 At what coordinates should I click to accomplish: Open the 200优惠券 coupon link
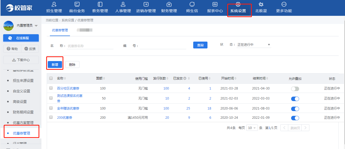(x=64, y=118)
